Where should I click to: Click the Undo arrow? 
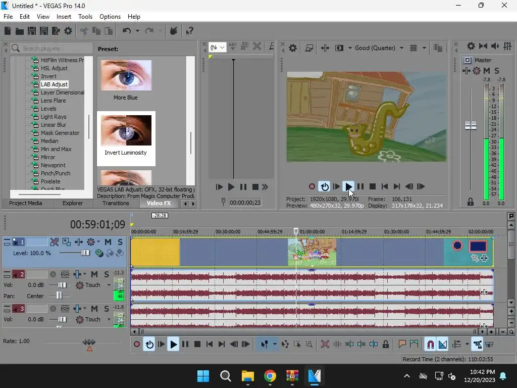127,31
